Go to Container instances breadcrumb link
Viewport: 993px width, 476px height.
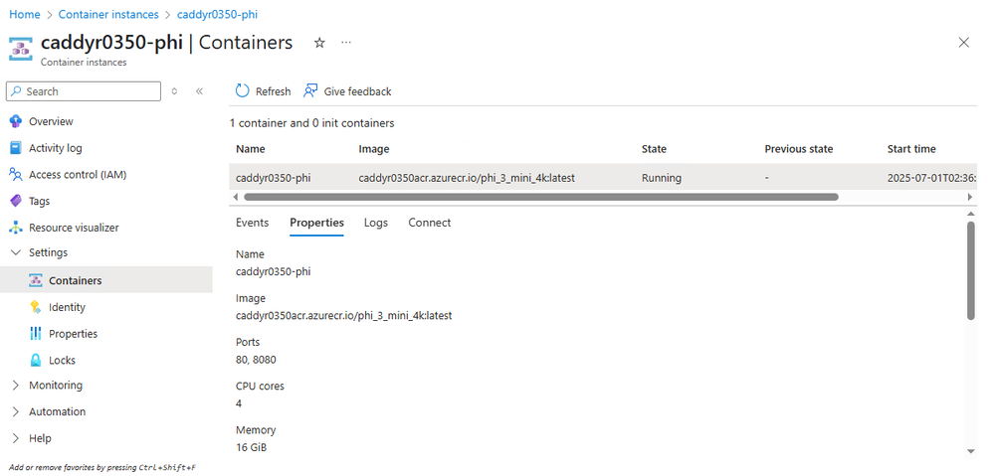coord(108,15)
